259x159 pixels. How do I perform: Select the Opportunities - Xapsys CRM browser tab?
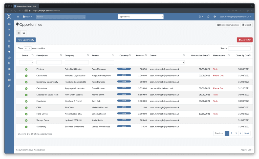tap(26, 6)
